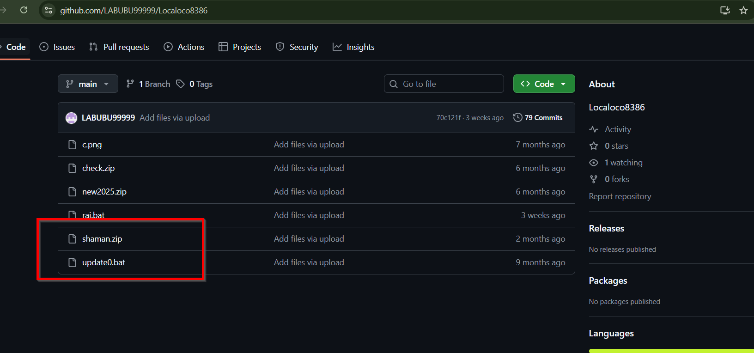Open the Releases heading link
This screenshot has height=353, width=754.
(607, 228)
